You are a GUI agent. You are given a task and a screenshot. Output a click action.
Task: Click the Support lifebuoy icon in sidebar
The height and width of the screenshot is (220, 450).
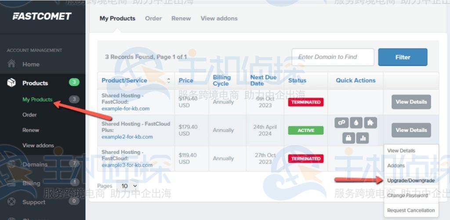tap(11, 202)
